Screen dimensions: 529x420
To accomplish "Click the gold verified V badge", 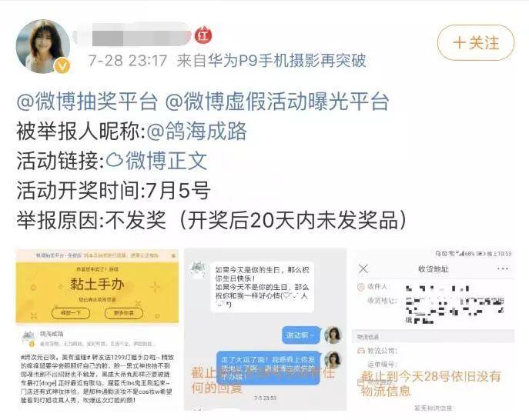I will pos(62,65).
